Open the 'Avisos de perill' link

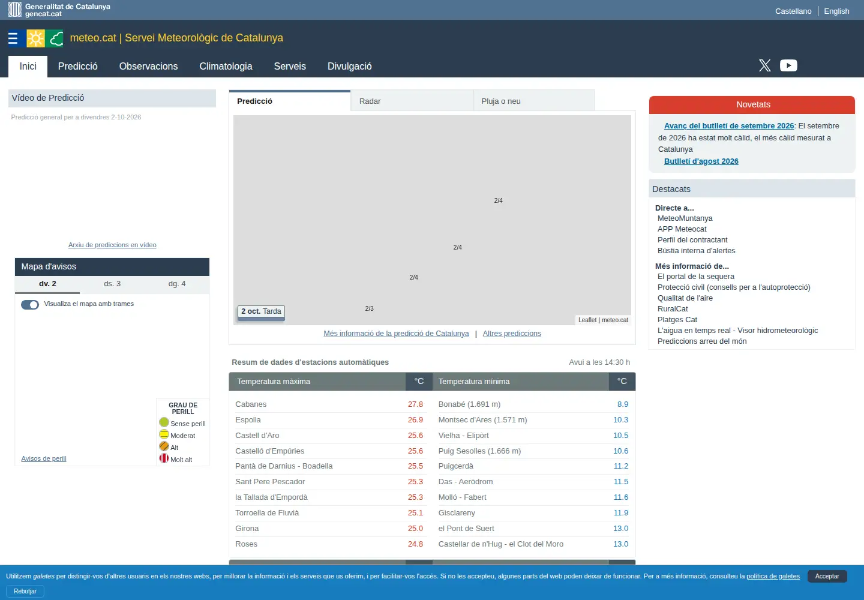(x=44, y=458)
